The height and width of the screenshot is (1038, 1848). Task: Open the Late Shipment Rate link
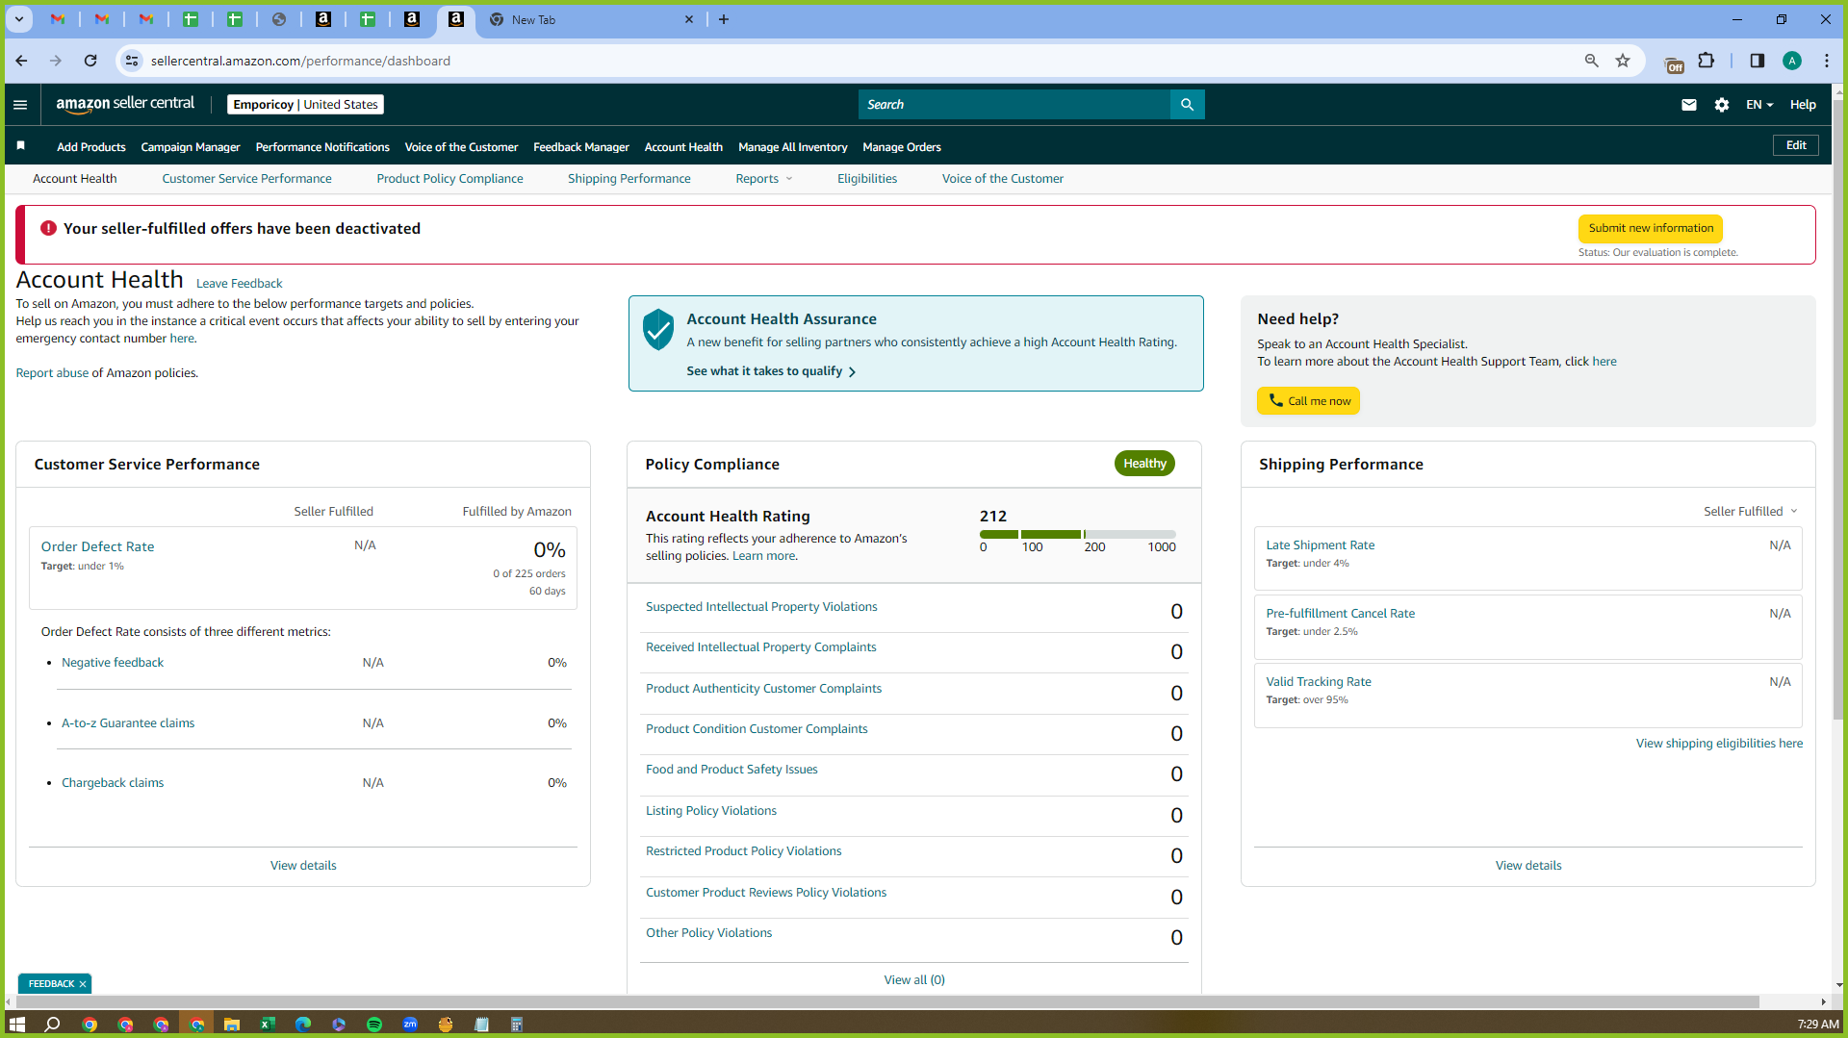1320,545
